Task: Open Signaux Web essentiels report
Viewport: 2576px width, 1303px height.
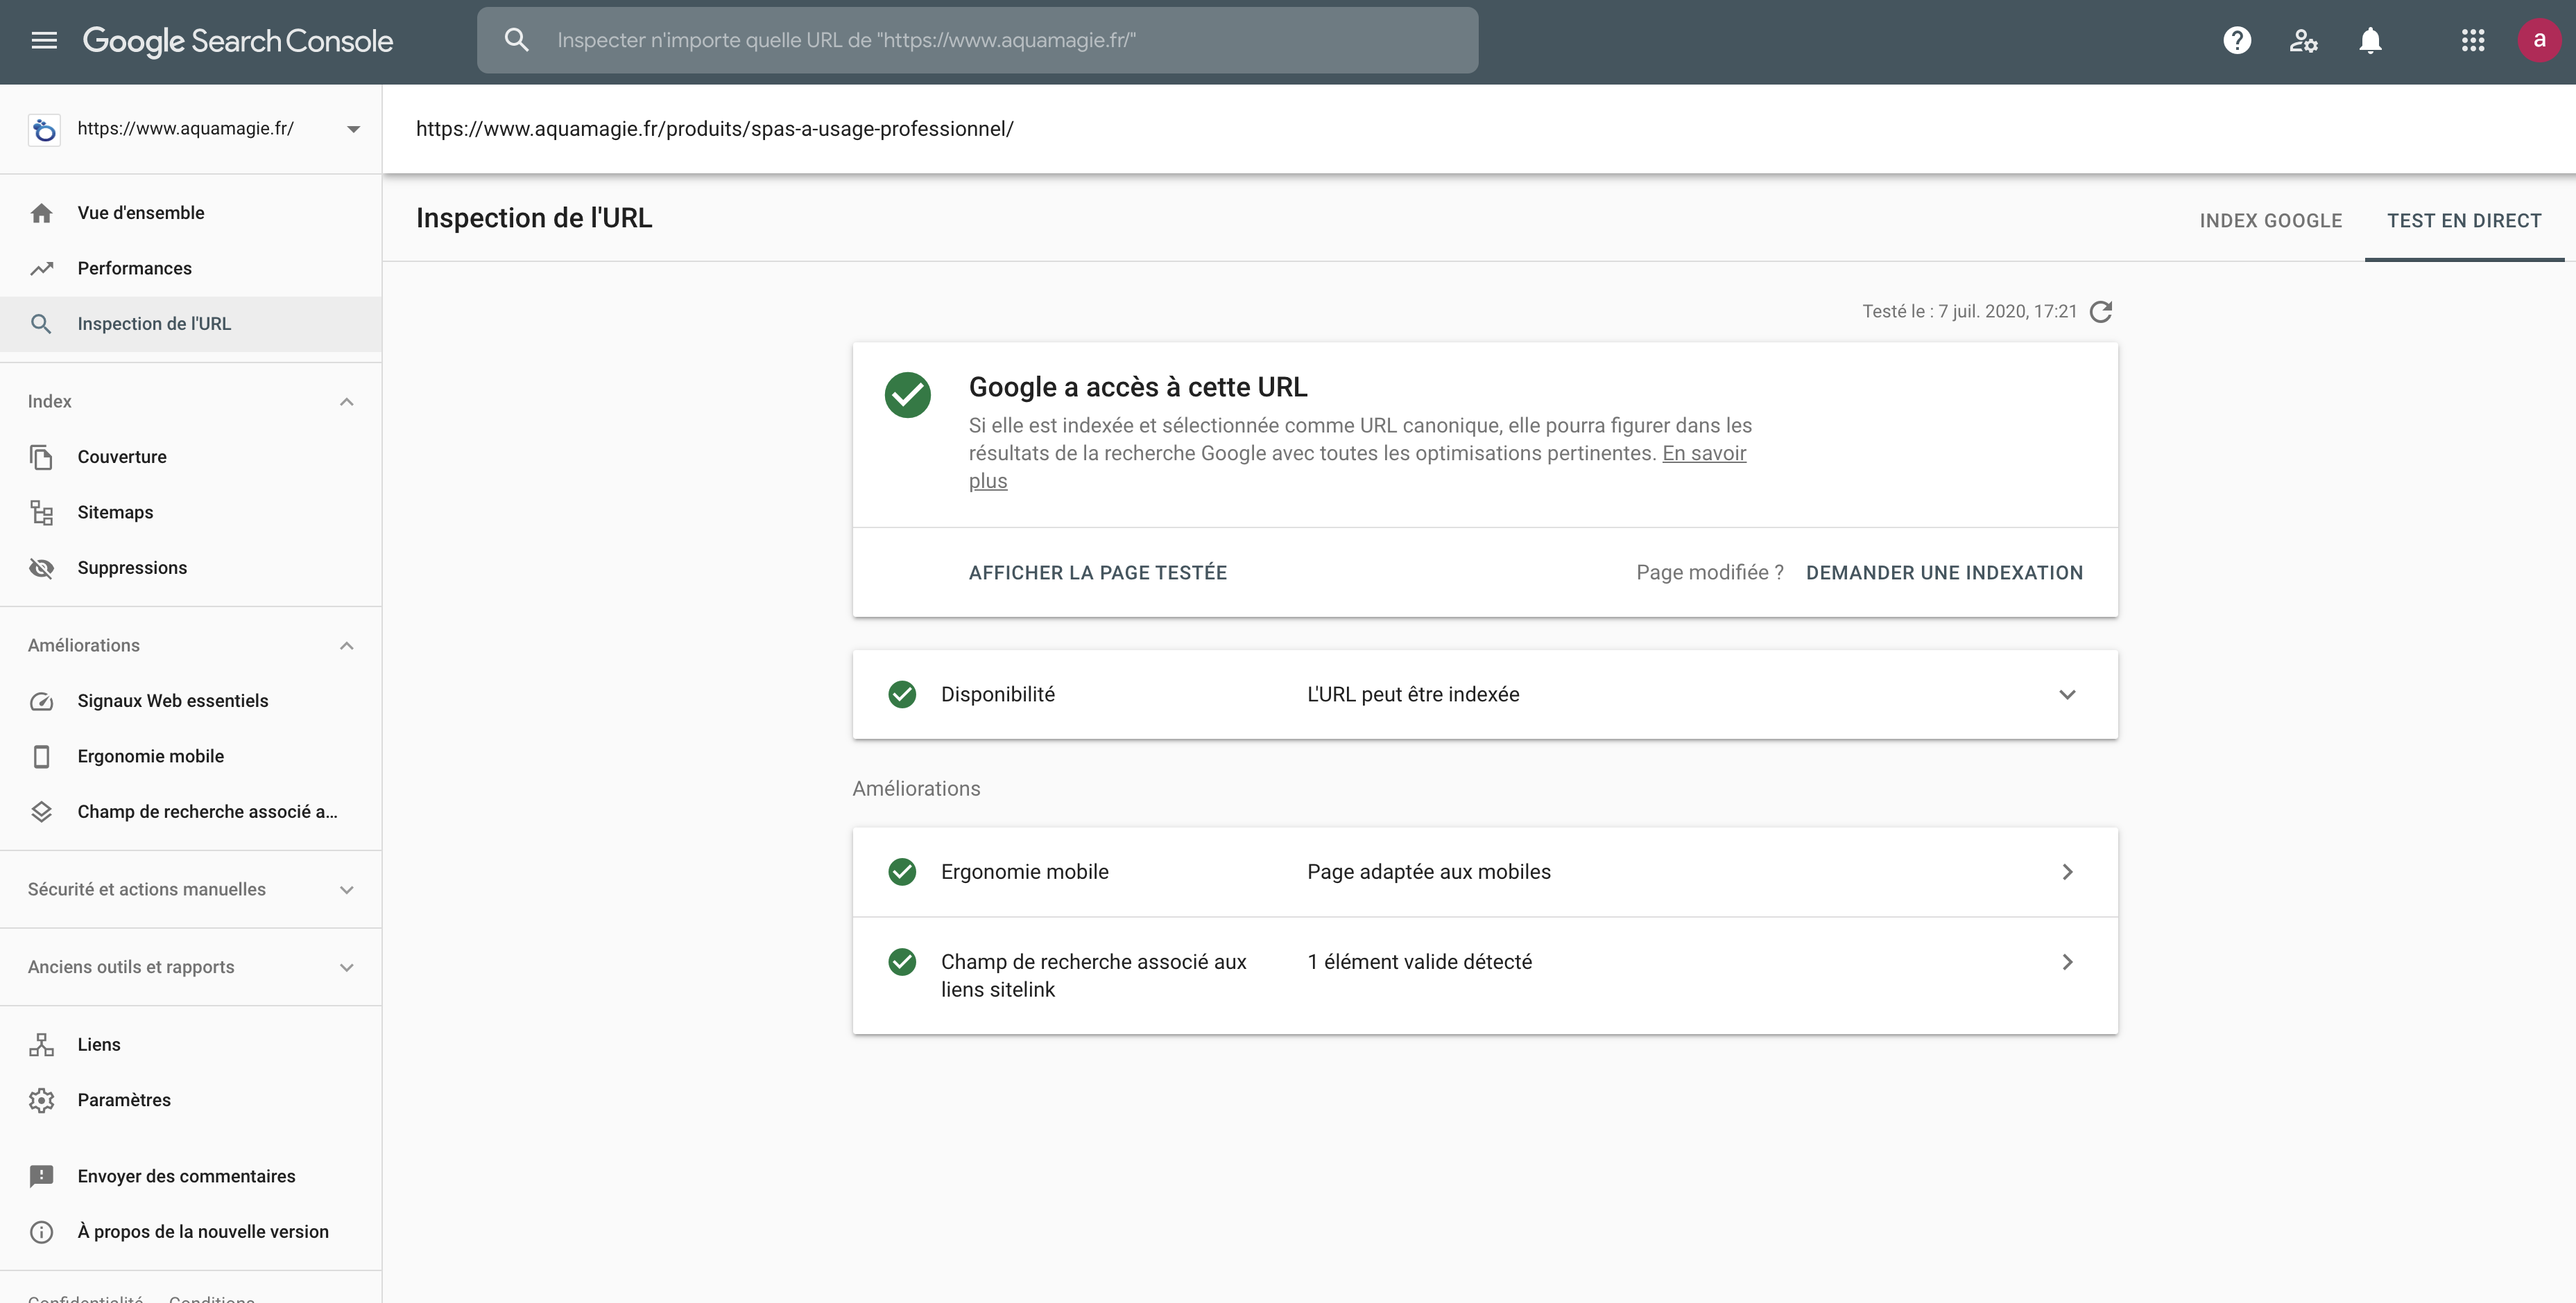Action: pos(172,701)
